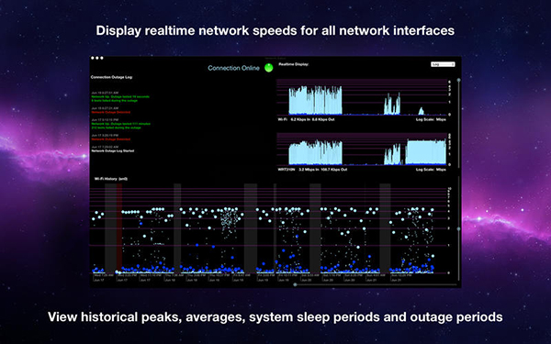Image resolution: width=551 pixels, height=344 pixels.
Task: Click the 'Realtime Display:' label
Action: [294, 64]
